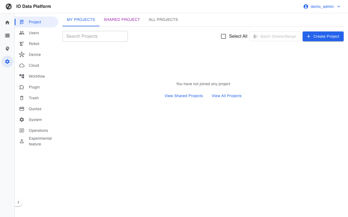Click the Cloud icon in sidebar
Viewport: 348px width, 217px height.
click(22, 65)
